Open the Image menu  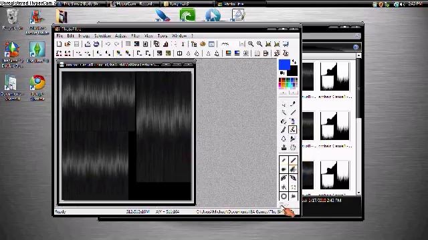[x=84, y=35]
